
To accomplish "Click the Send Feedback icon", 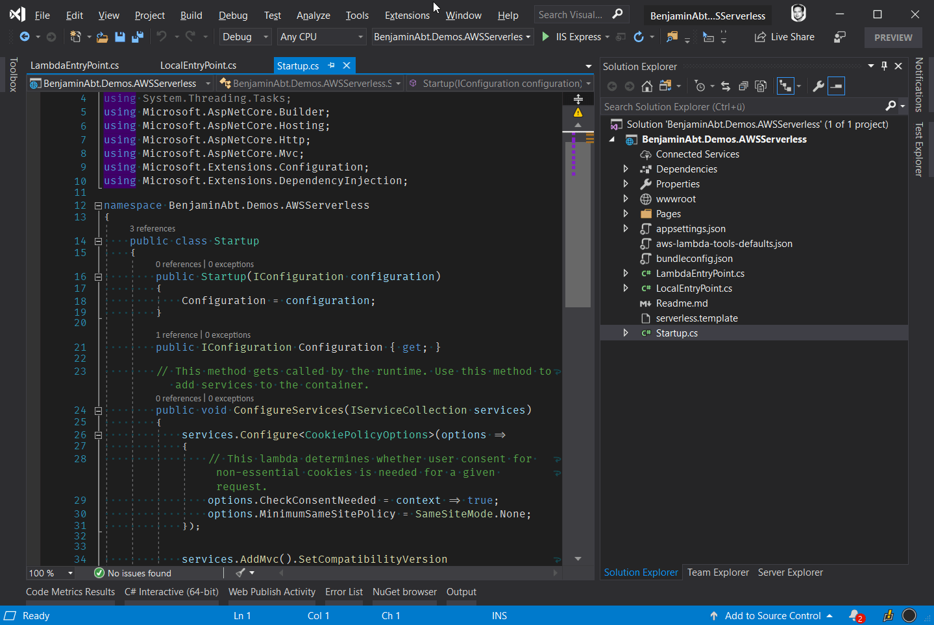I will click(839, 37).
